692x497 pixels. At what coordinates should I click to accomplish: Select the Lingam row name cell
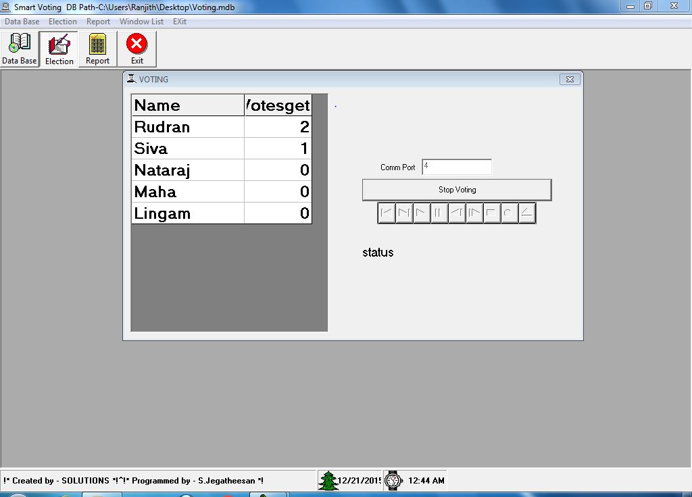(x=188, y=213)
